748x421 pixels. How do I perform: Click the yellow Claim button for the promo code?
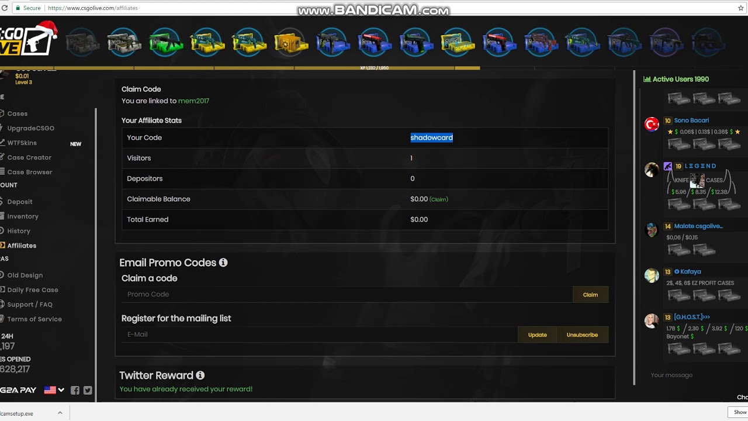(590, 295)
